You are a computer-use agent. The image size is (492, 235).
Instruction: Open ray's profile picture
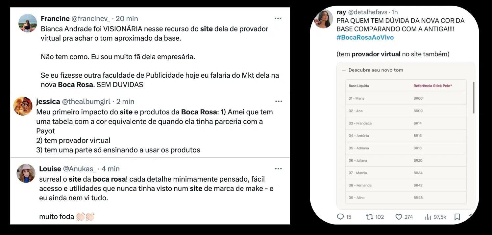[x=324, y=19]
